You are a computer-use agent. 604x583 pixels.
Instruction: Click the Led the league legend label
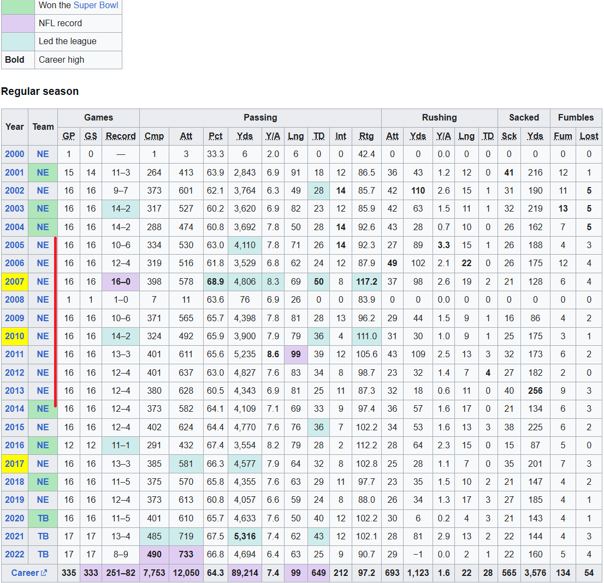click(67, 41)
